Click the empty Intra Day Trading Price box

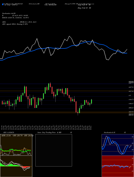(x=54, y=150)
